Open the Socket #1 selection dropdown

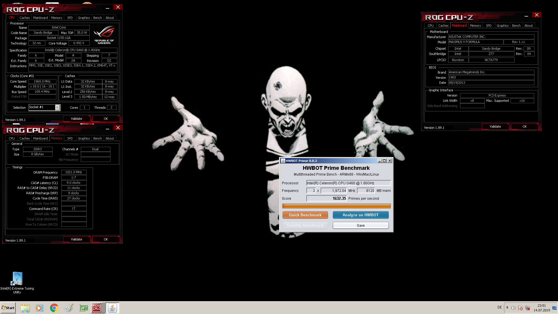[58, 108]
